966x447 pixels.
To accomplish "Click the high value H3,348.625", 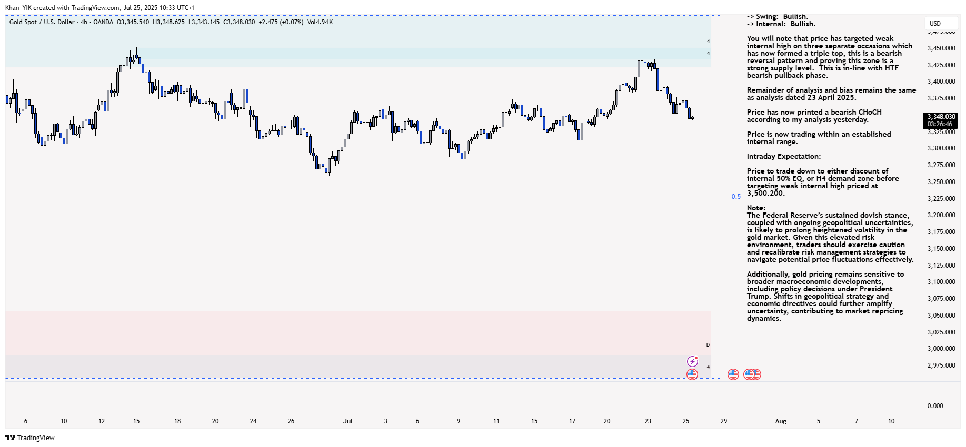I will tap(168, 22).
